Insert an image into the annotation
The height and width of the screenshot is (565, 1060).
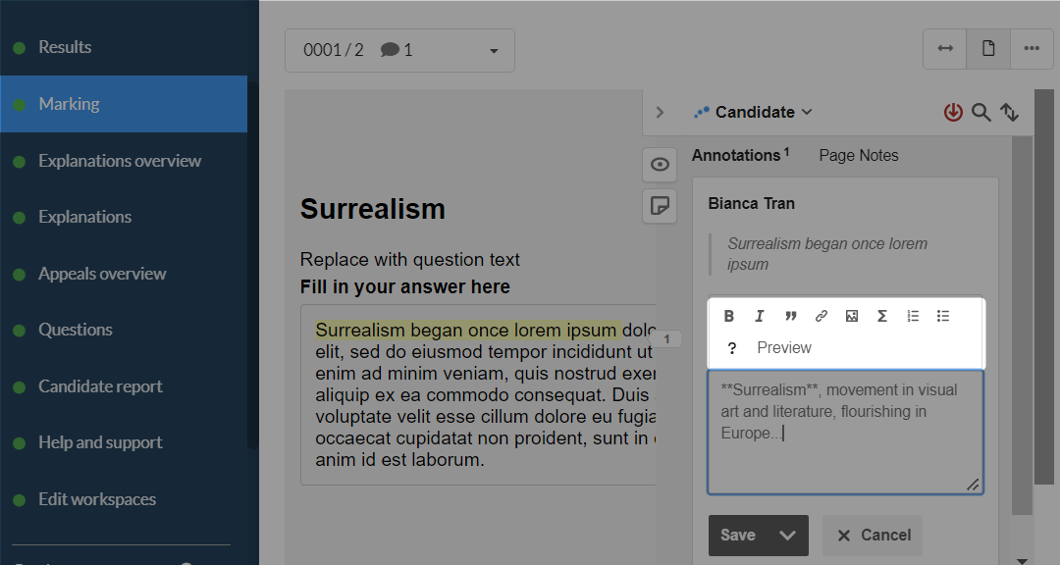[852, 316]
